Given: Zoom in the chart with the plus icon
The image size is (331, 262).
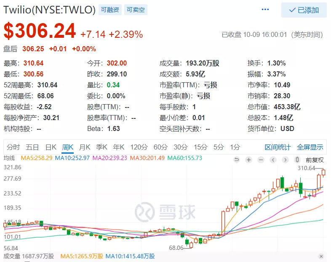Looking at the screenshot, I should pyautogui.click(x=249, y=160).
